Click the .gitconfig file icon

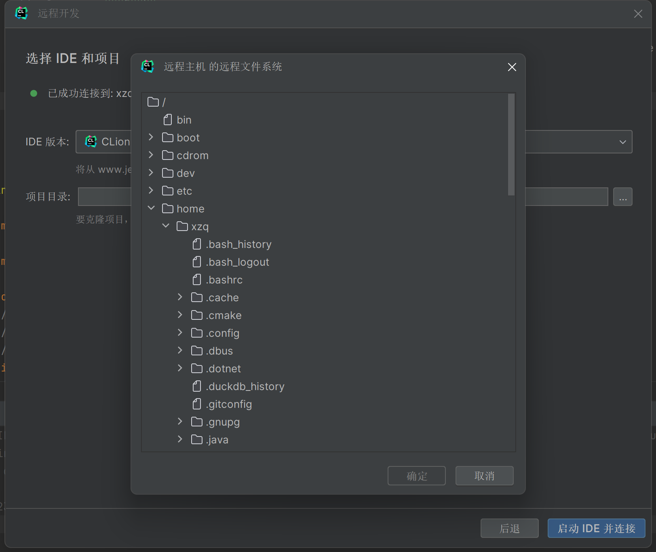(197, 404)
